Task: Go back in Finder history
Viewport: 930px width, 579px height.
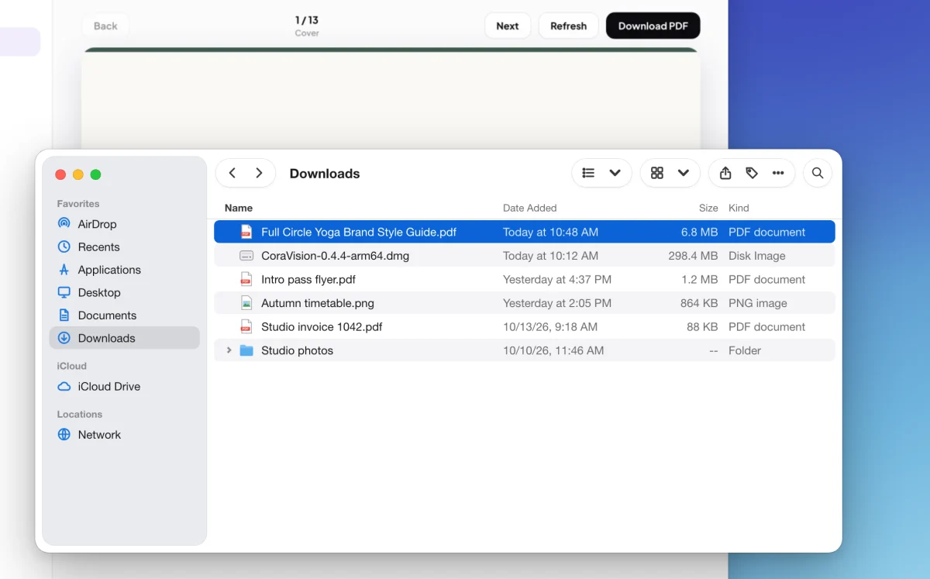Action: click(x=232, y=173)
